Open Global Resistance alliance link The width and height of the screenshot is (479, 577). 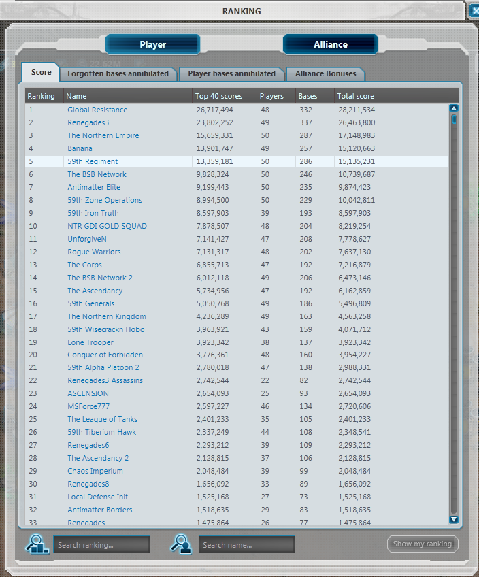97,110
